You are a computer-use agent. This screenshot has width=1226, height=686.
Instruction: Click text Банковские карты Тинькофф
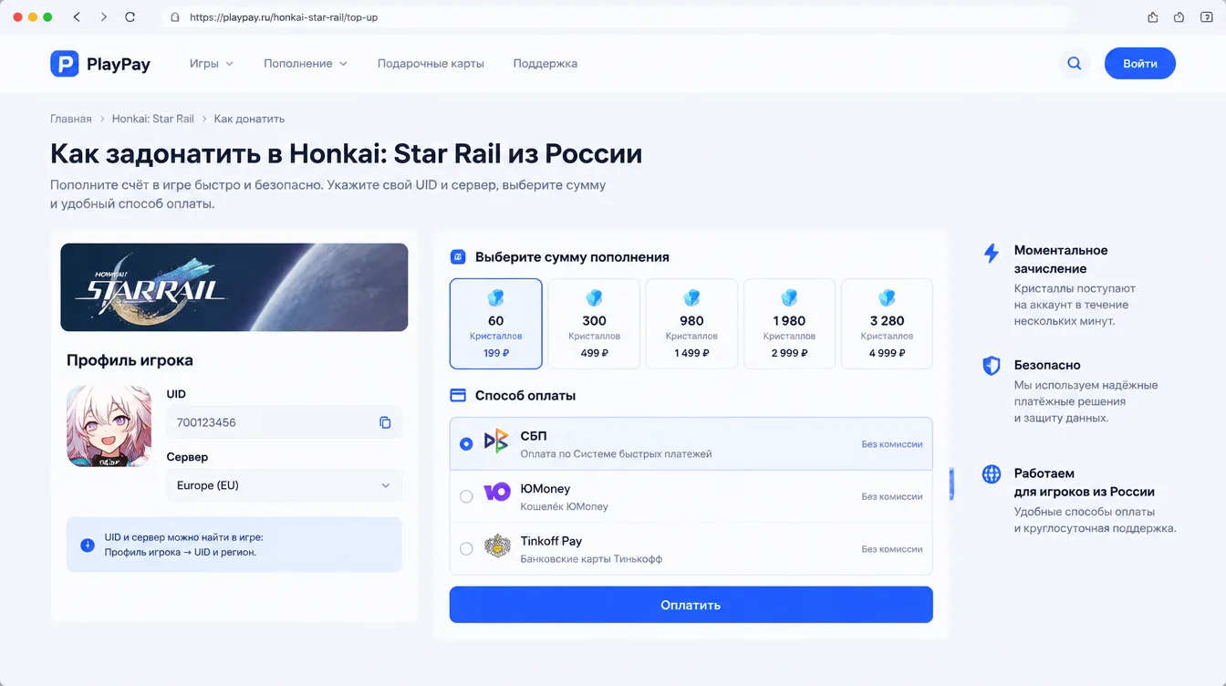[x=591, y=558]
